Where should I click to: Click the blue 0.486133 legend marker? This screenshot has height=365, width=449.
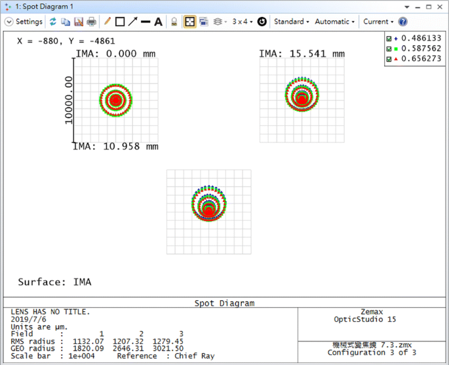396,39
